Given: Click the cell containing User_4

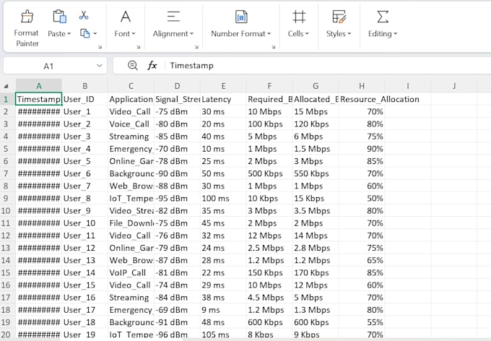Looking at the screenshot, I should coord(84,149).
